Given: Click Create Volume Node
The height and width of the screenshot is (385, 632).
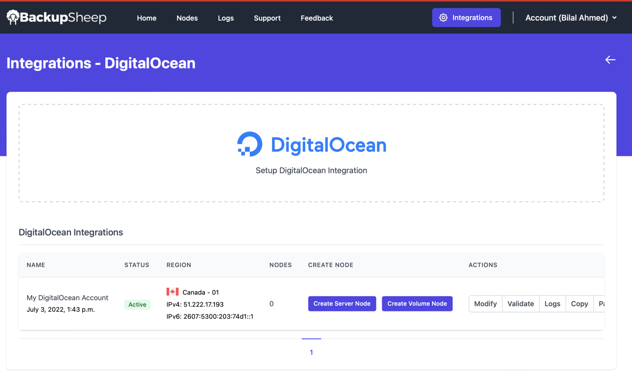Looking at the screenshot, I should tap(417, 304).
